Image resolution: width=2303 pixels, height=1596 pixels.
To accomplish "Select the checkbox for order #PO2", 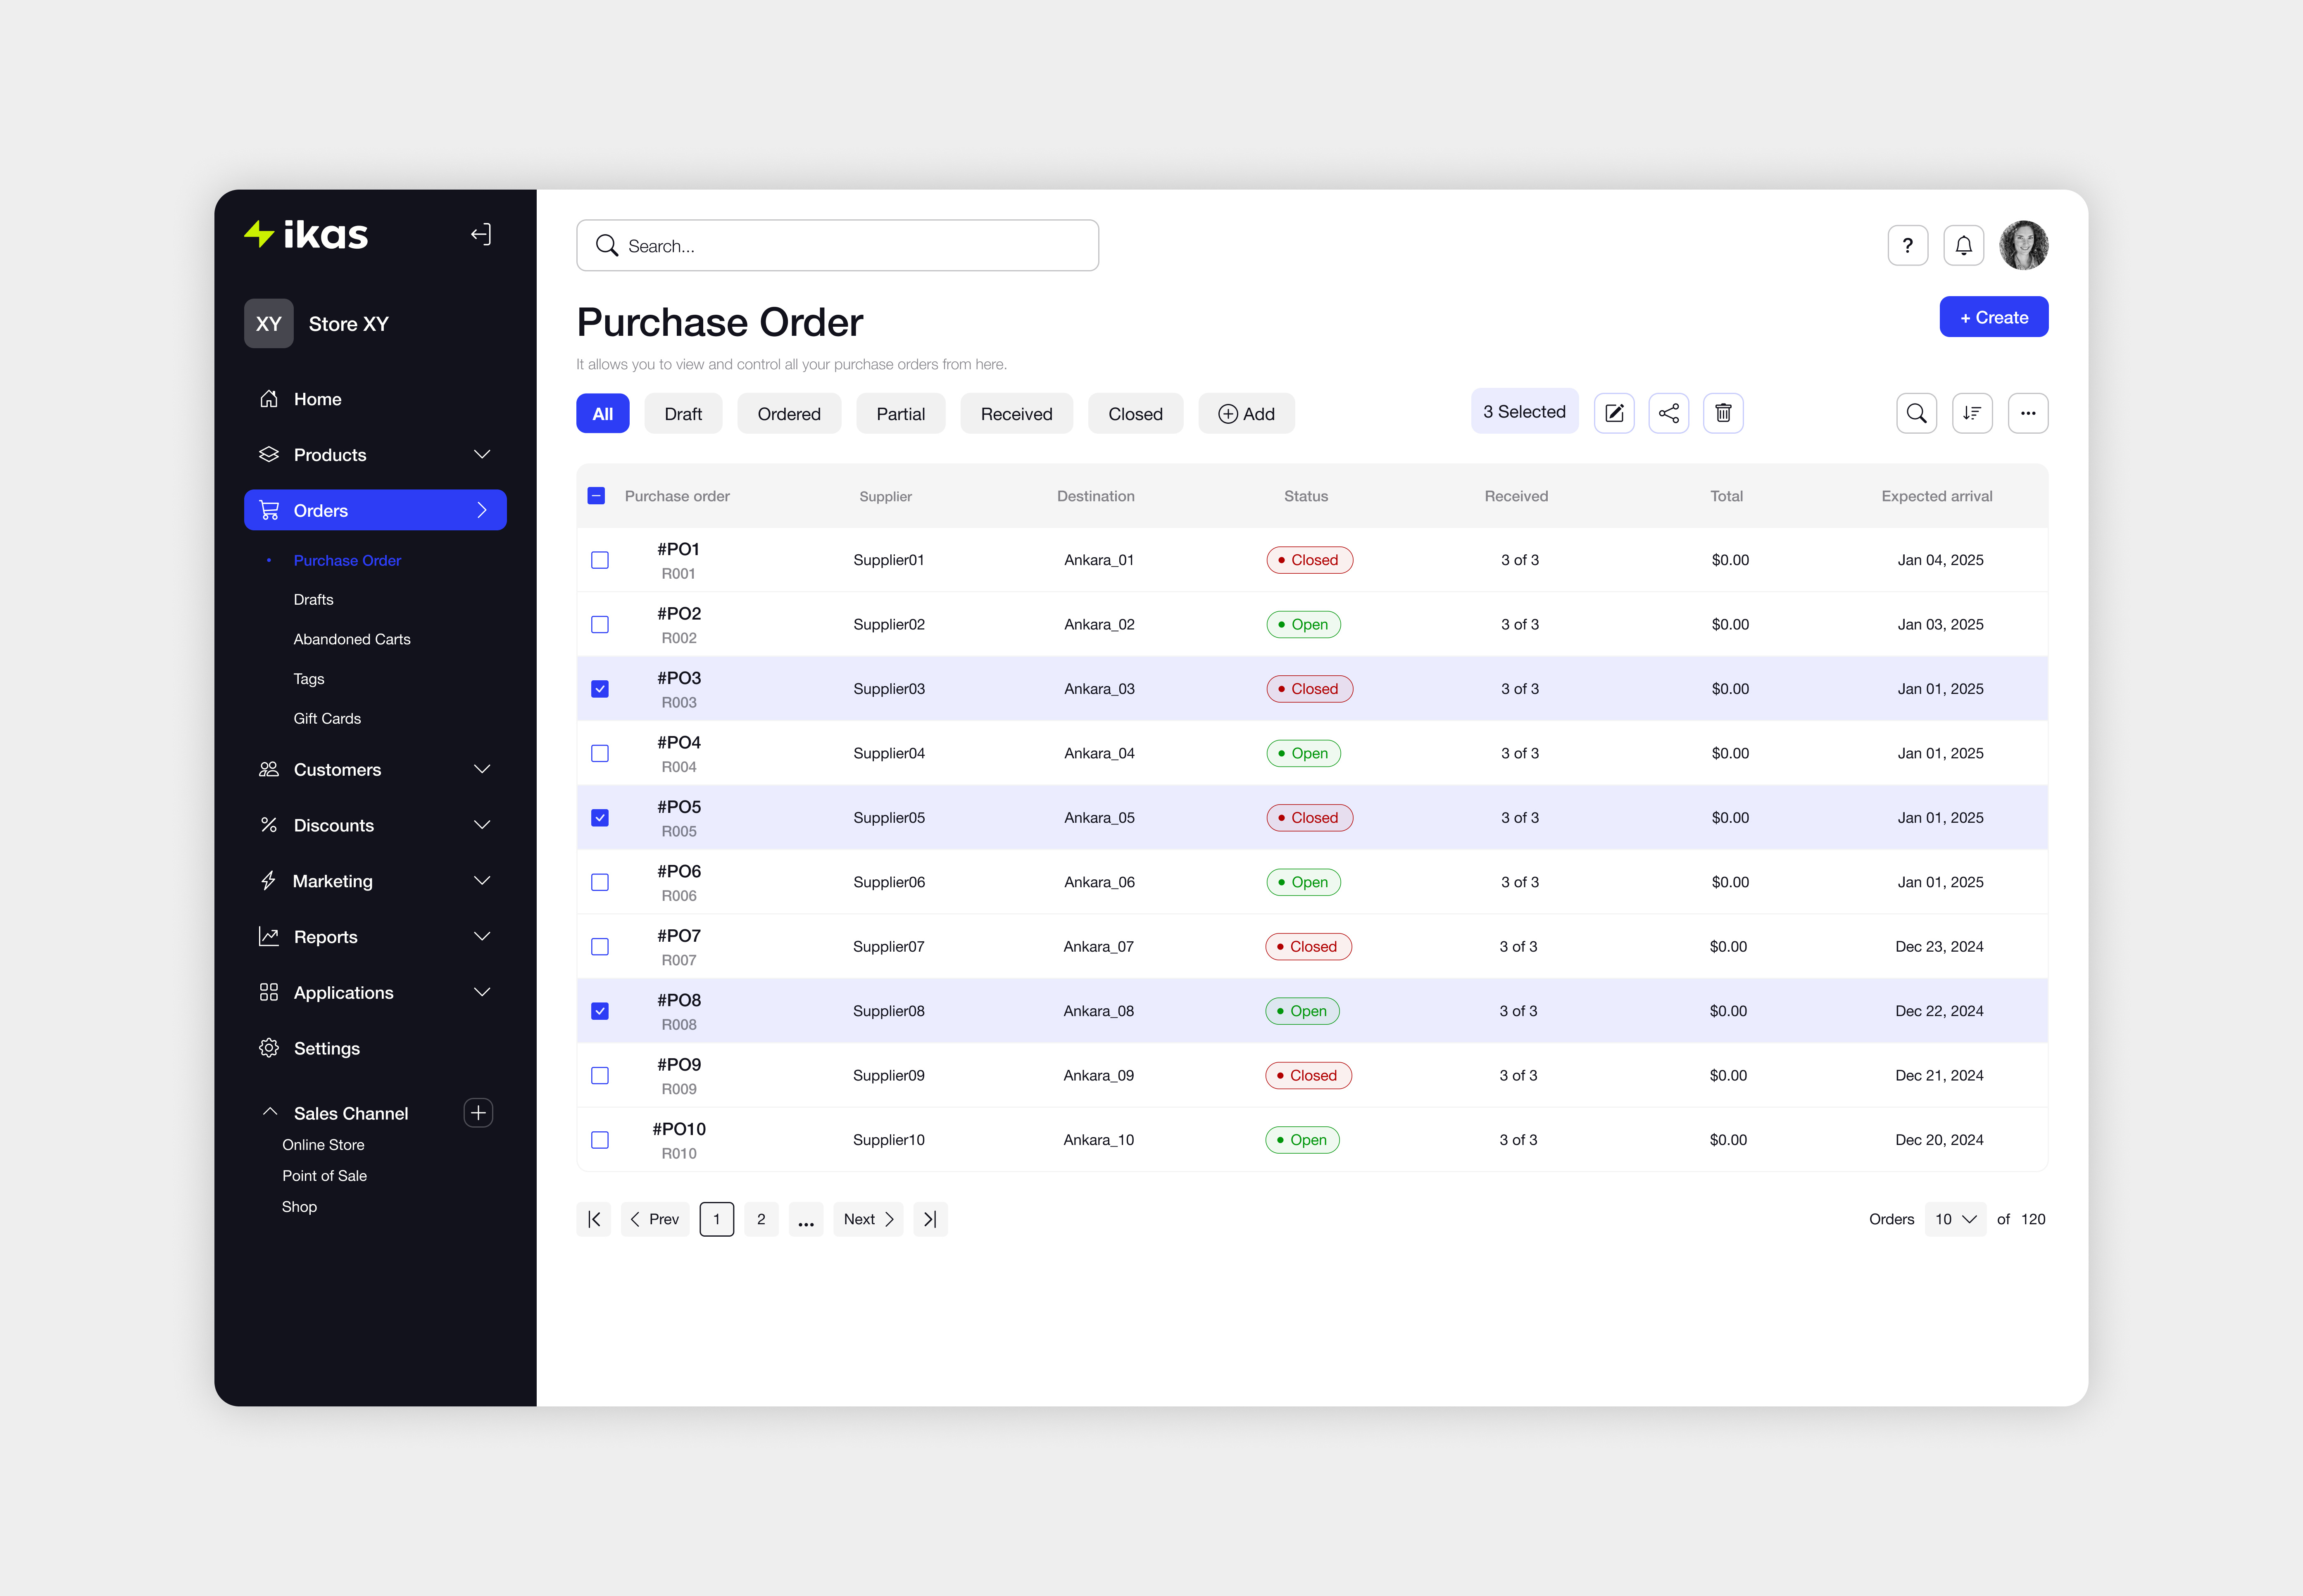I will (x=600, y=624).
